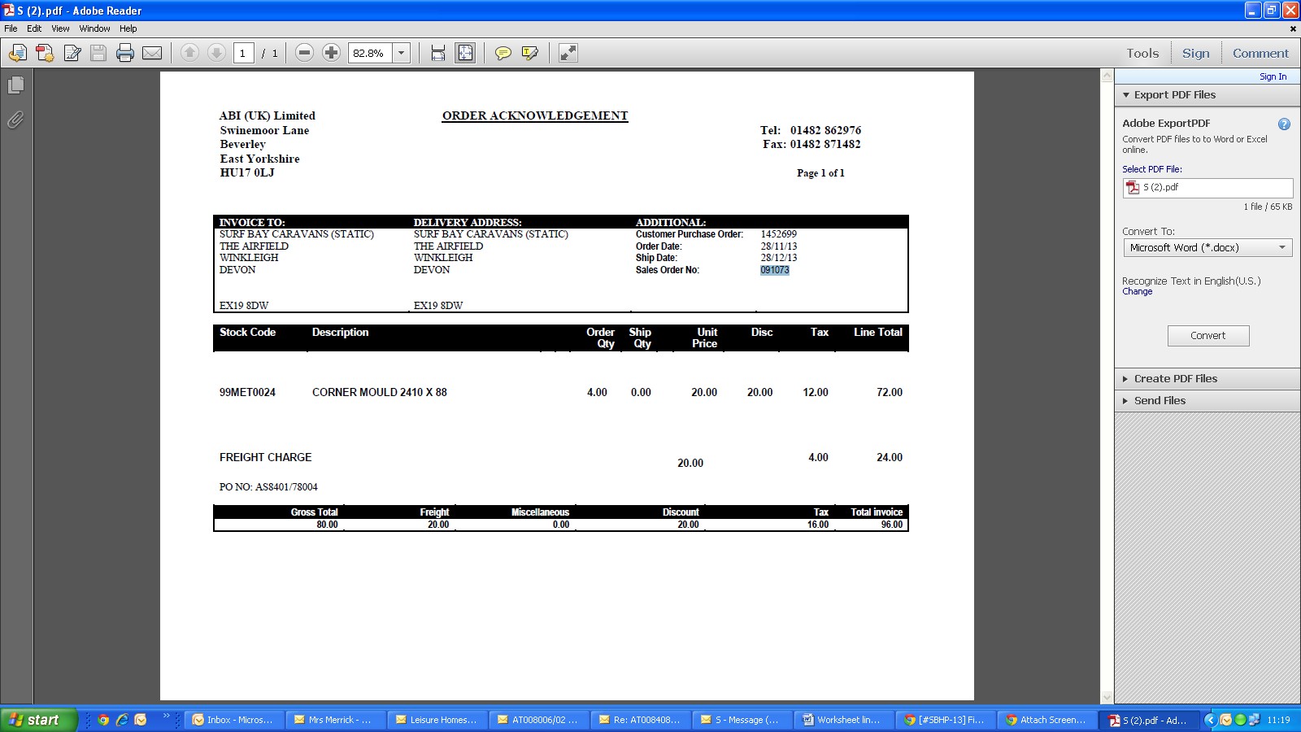Click the page number input field

coord(244,53)
